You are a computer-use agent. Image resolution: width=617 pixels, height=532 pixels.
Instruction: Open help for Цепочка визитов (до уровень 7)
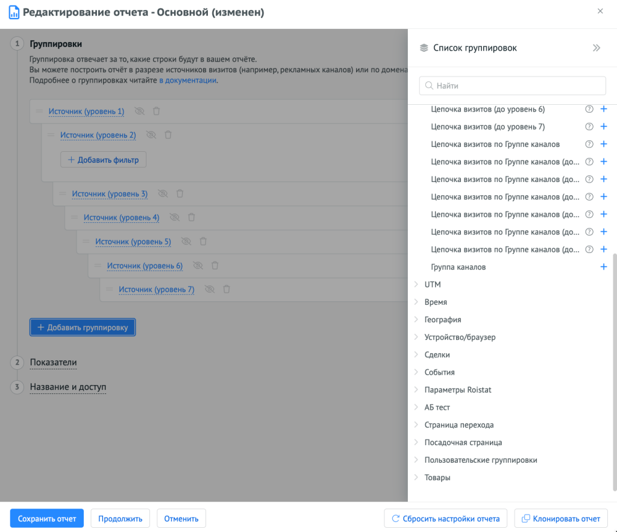[x=589, y=127]
